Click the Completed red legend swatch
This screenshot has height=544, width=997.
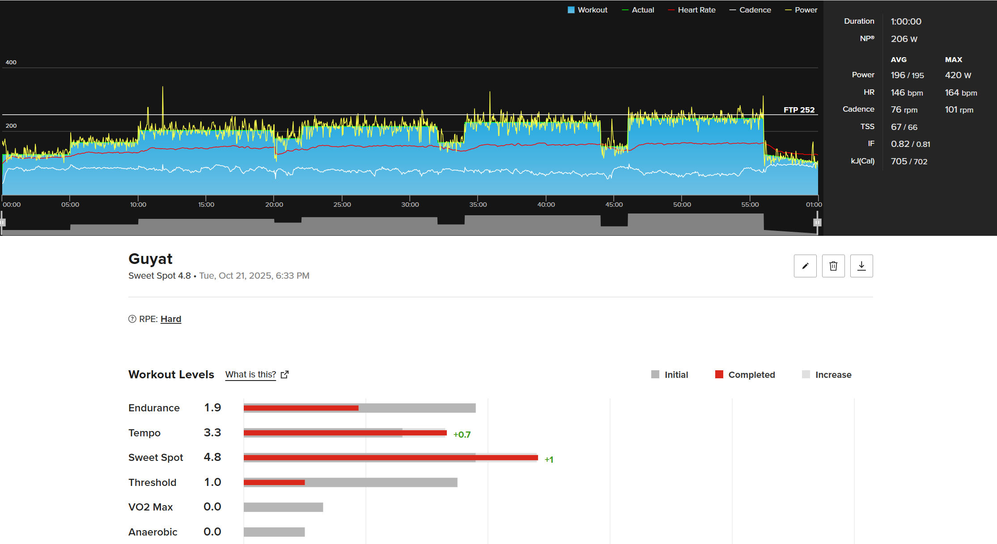(719, 375)
